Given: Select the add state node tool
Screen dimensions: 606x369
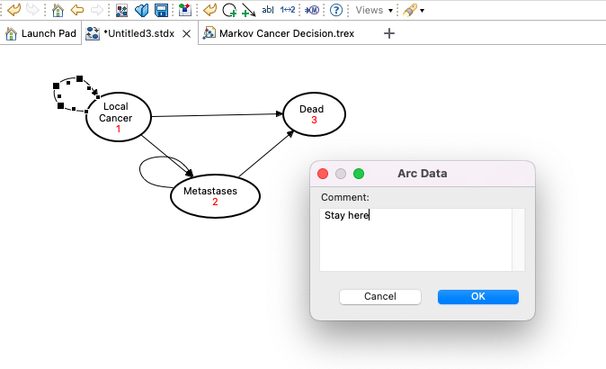Looking at the screenshot, I should [230, 11].
